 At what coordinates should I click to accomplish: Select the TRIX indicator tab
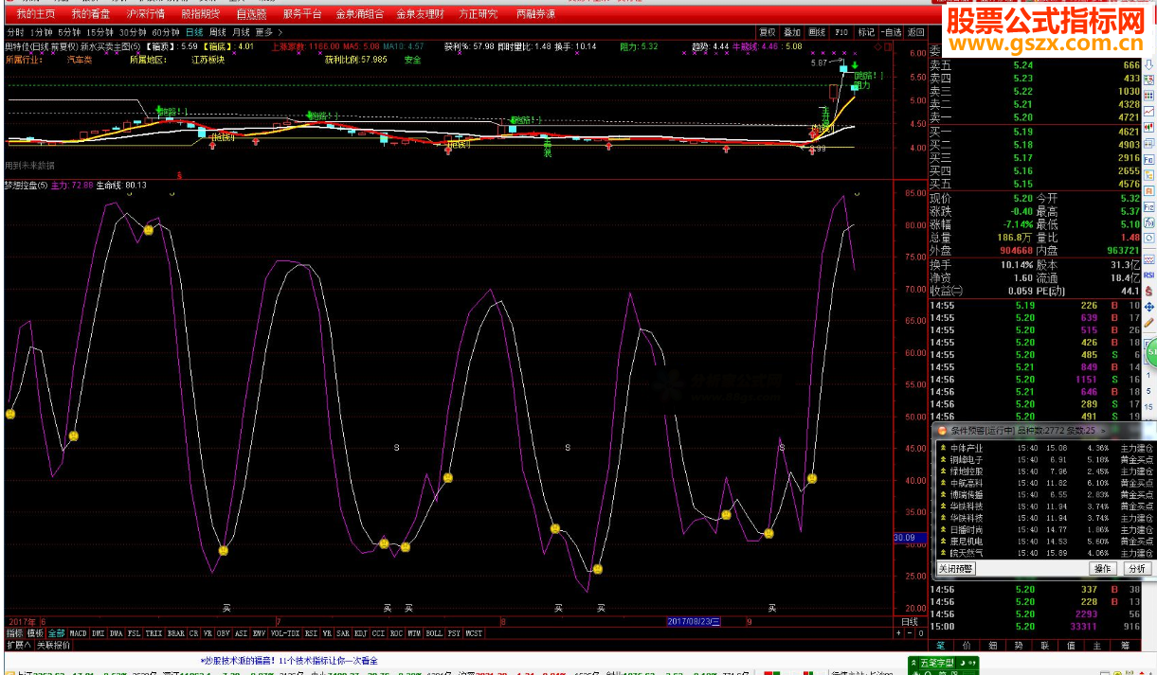[154, 633]
